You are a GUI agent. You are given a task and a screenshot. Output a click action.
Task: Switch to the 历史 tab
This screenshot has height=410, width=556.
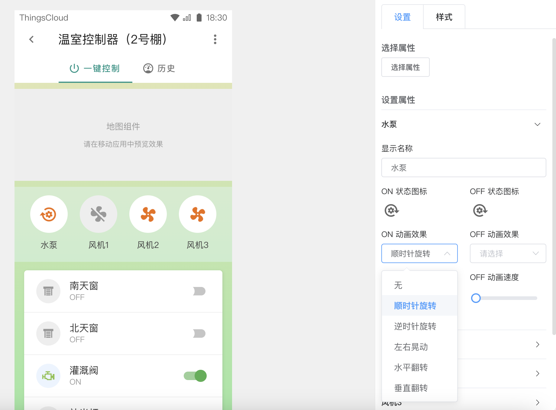pyautogui.click(x=159, y=68)
